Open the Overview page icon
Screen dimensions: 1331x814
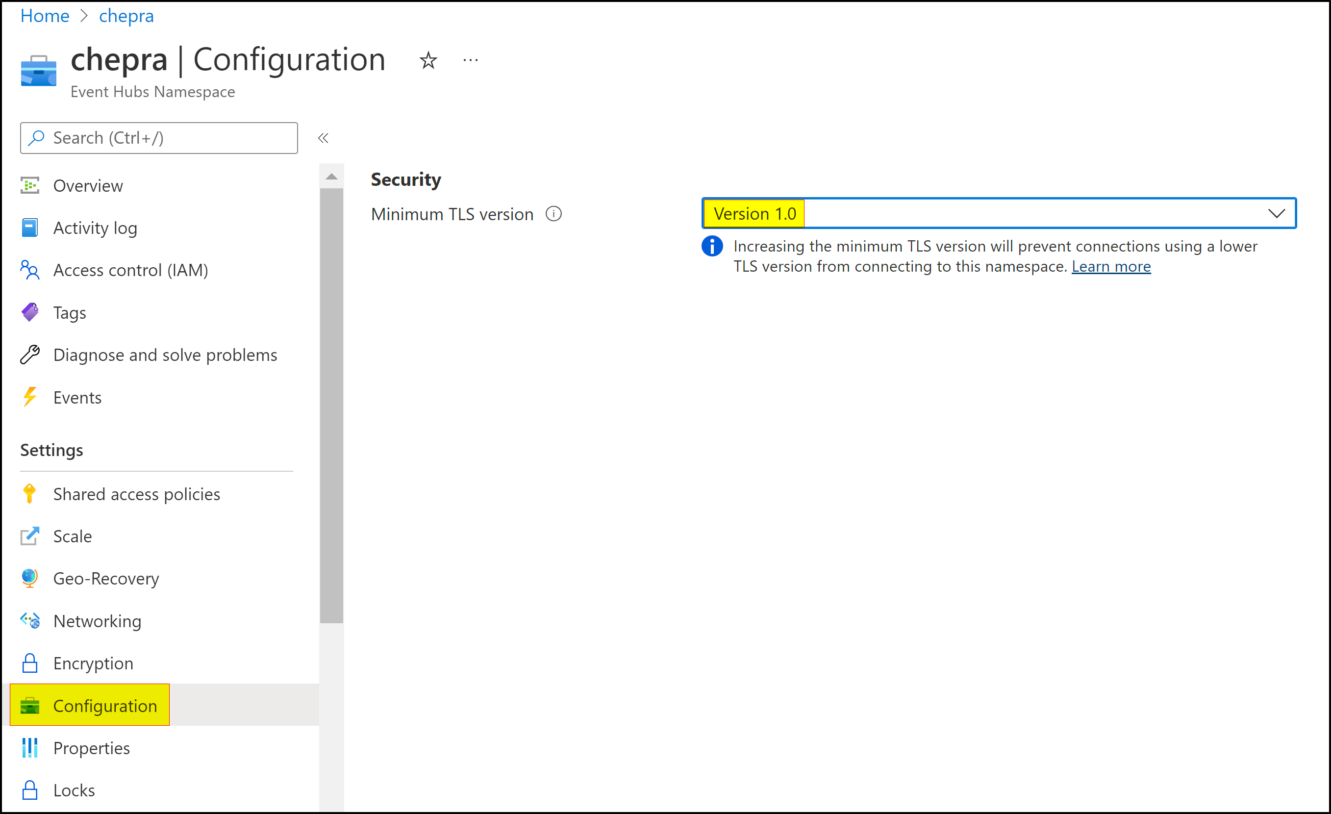[30, 185]
